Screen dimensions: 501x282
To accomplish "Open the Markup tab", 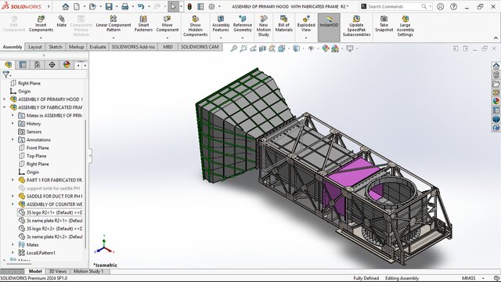I will [x=76, y=47].
